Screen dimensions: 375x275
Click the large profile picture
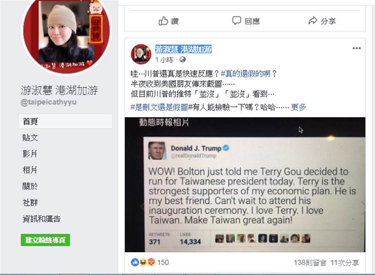click(x=66, y=36)
